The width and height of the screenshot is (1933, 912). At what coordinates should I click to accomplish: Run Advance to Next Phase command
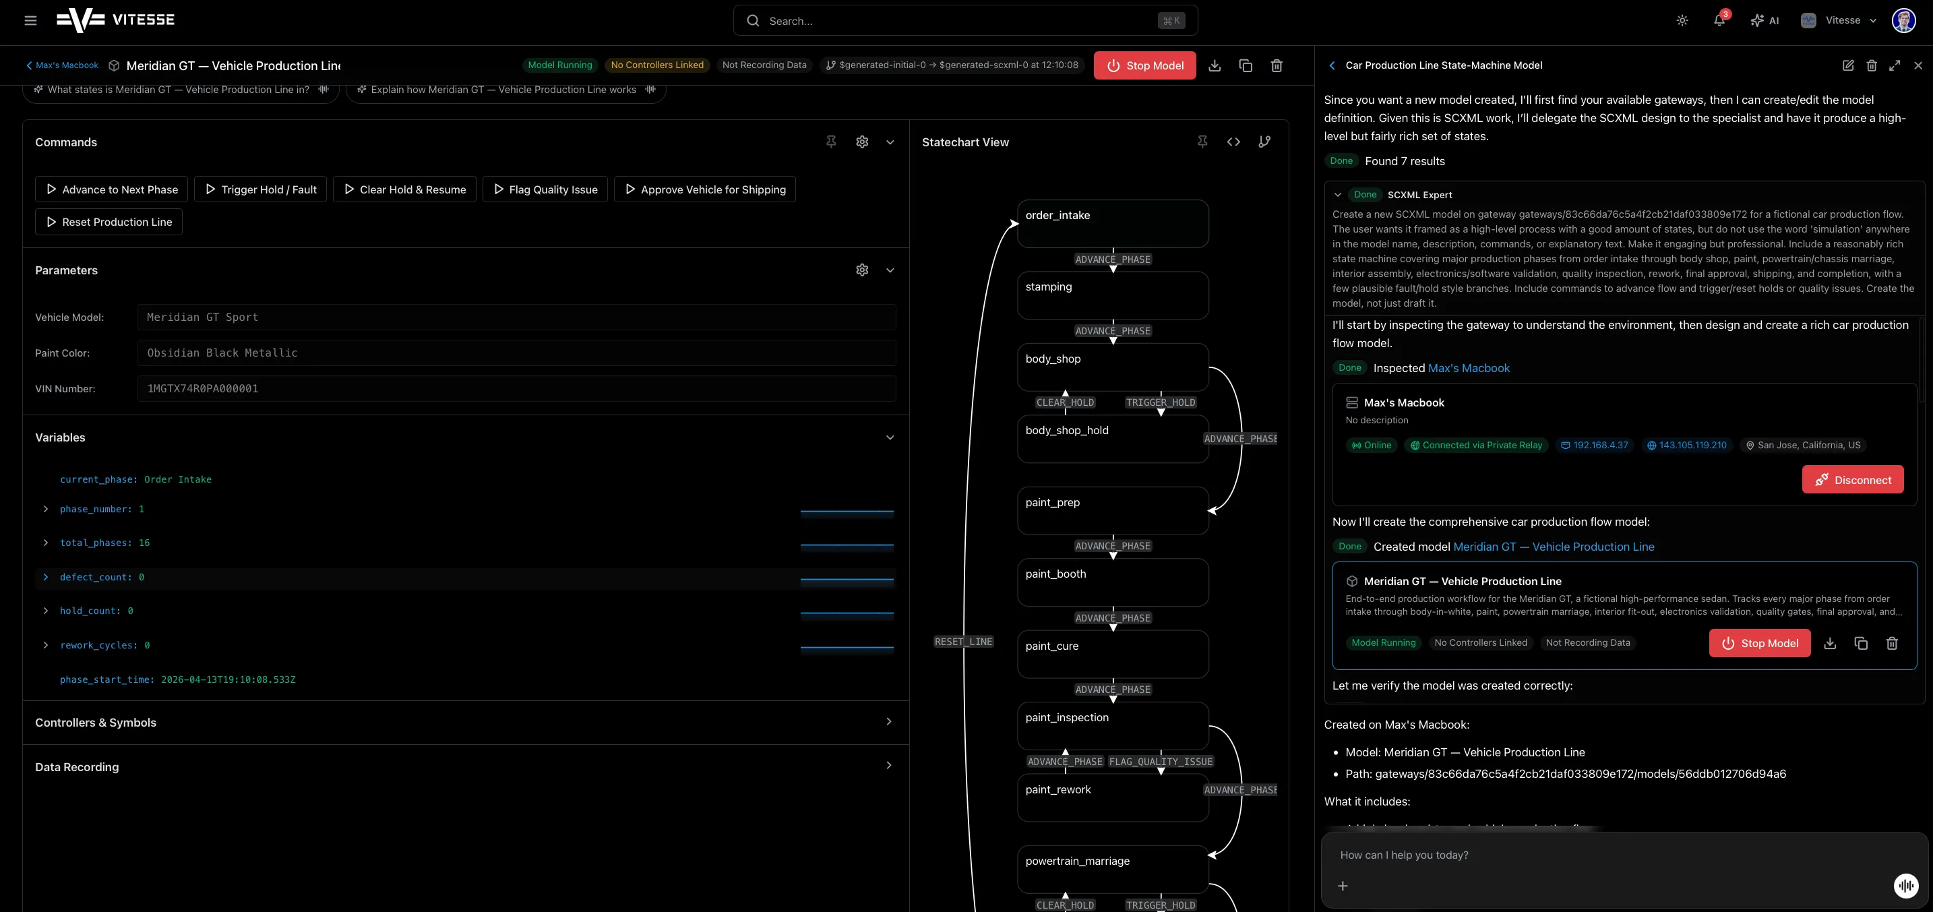(112, 189)
